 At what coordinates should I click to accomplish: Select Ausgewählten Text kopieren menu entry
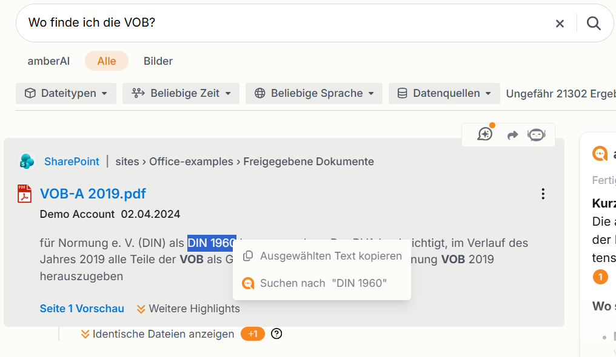322,256
